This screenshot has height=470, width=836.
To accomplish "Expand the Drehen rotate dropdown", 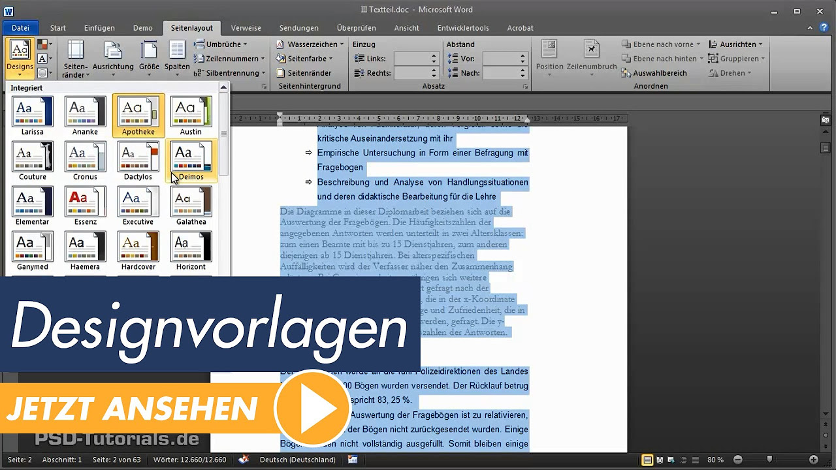I will click(730, 73).
